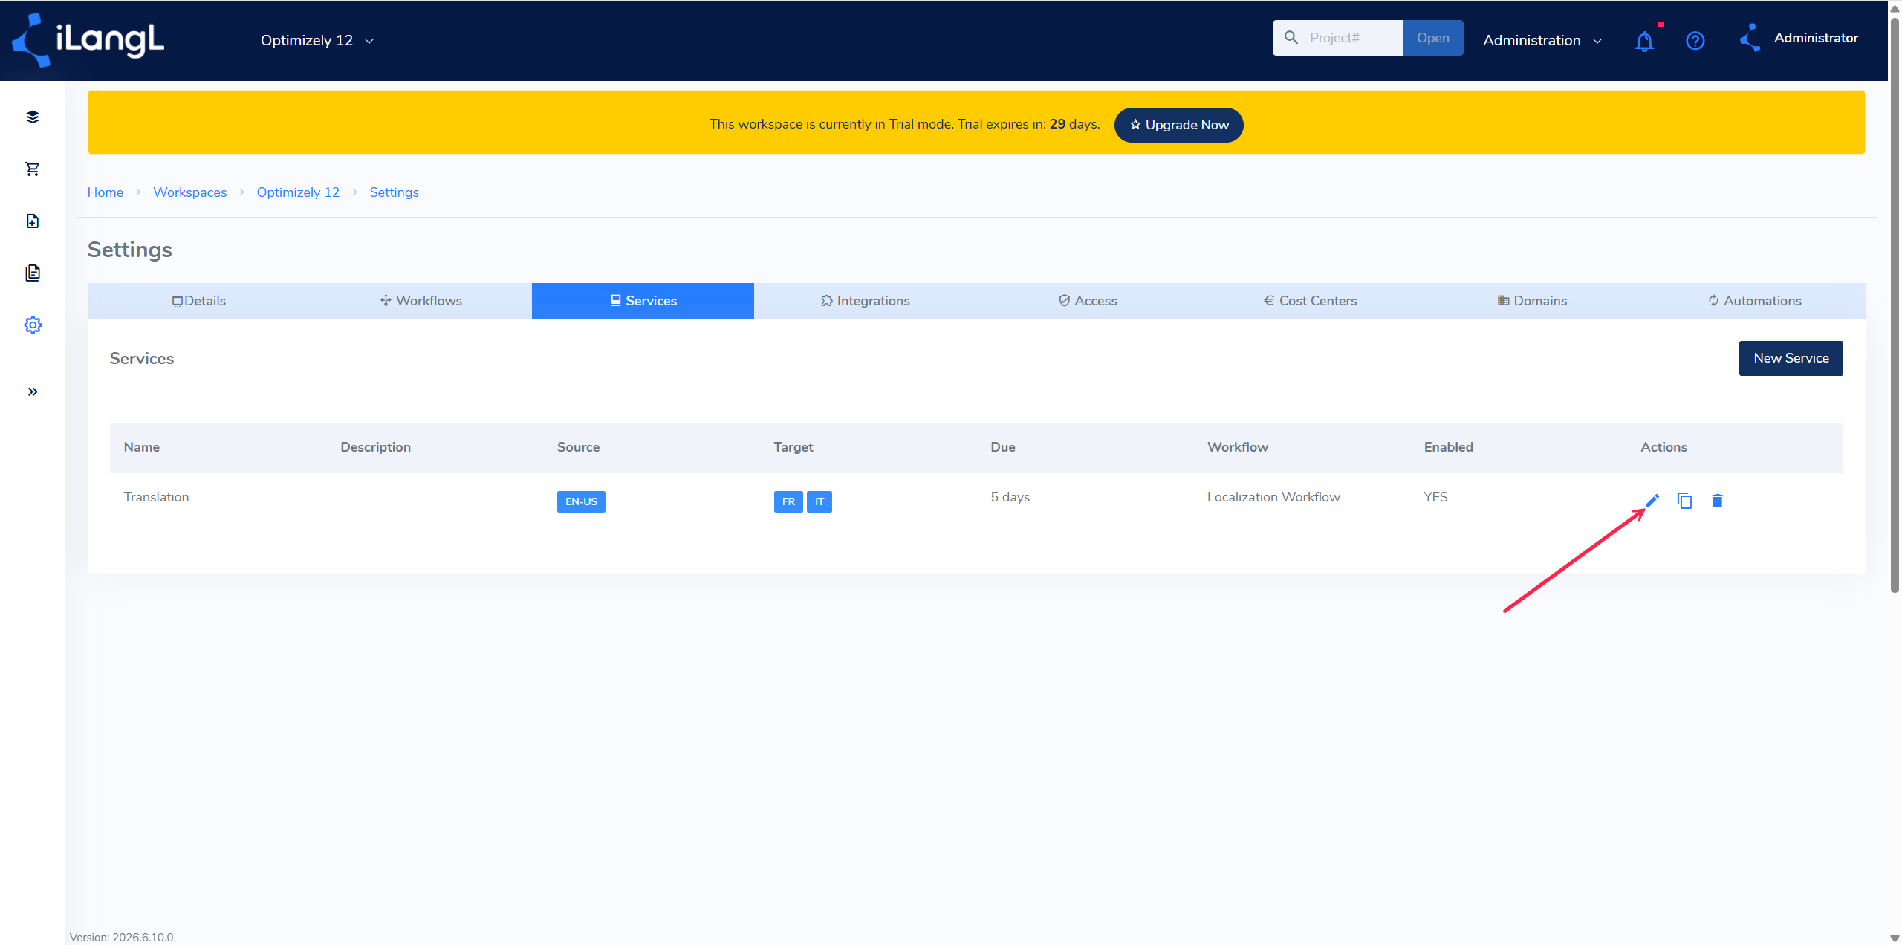The height and width of the screenshot is (945, 1902).
Task: Open the notifications bell
Action: 1644,41
